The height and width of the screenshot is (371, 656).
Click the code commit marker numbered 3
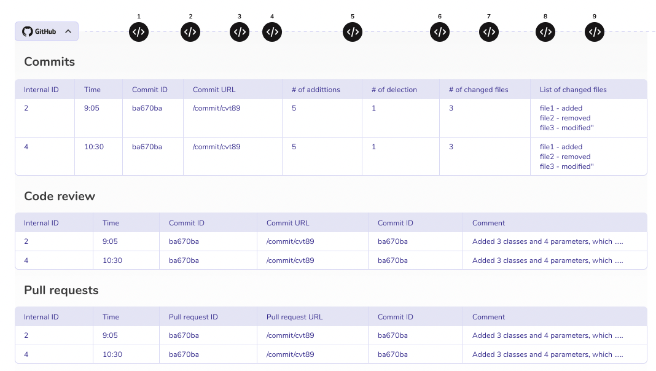240,32
